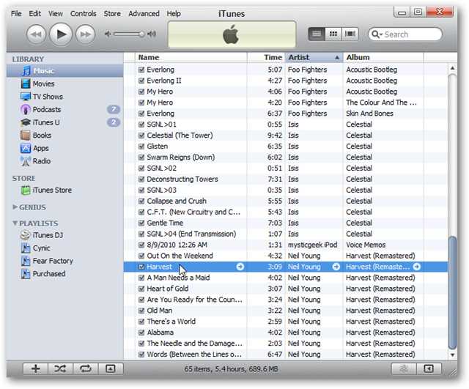Open the Advanced menu
This screenshot has width=469, height=389.
click(144, 14)
